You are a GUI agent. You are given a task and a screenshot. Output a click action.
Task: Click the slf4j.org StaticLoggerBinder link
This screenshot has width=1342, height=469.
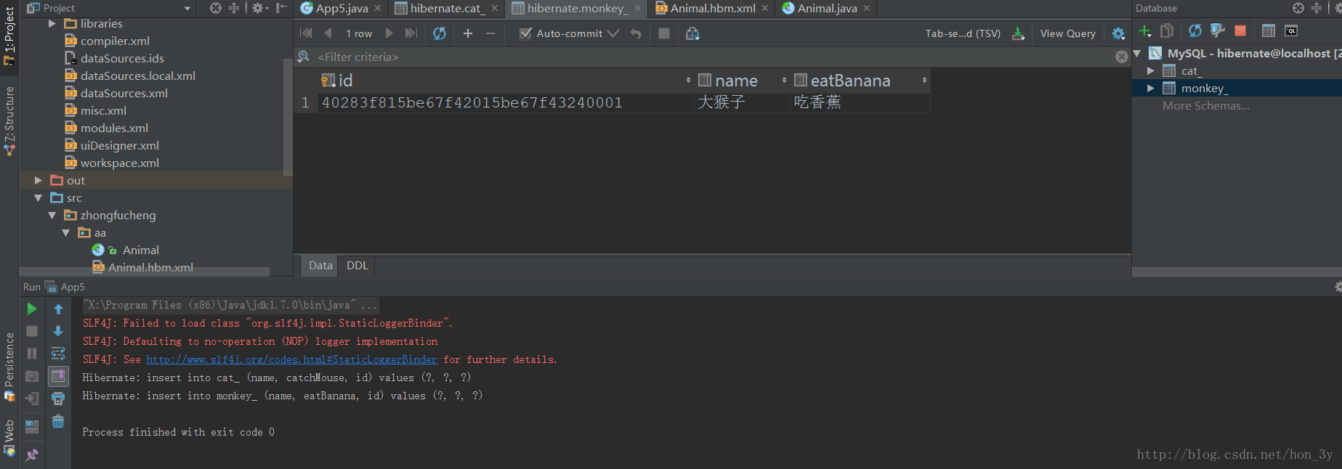point(291,359)
